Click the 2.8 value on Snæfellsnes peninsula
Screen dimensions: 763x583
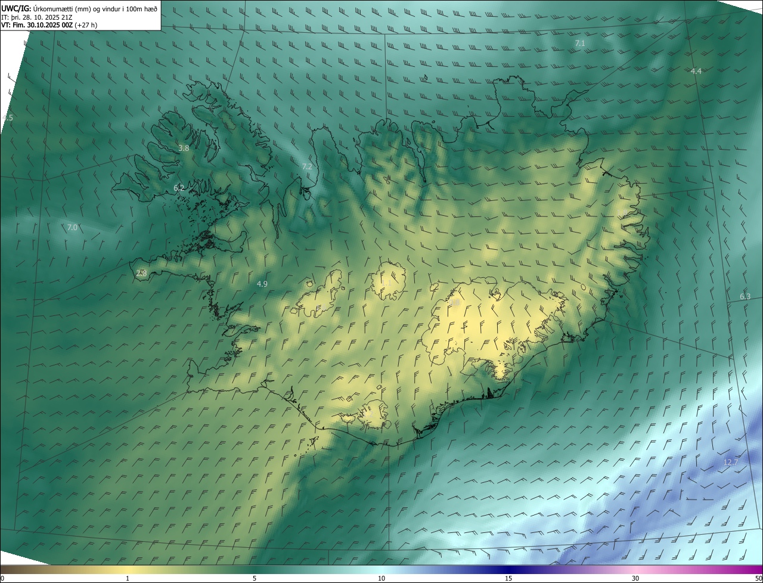(x=141, y=273)
